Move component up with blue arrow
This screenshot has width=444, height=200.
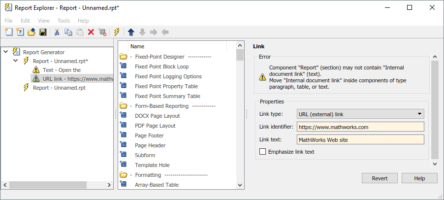pos(131,32)
